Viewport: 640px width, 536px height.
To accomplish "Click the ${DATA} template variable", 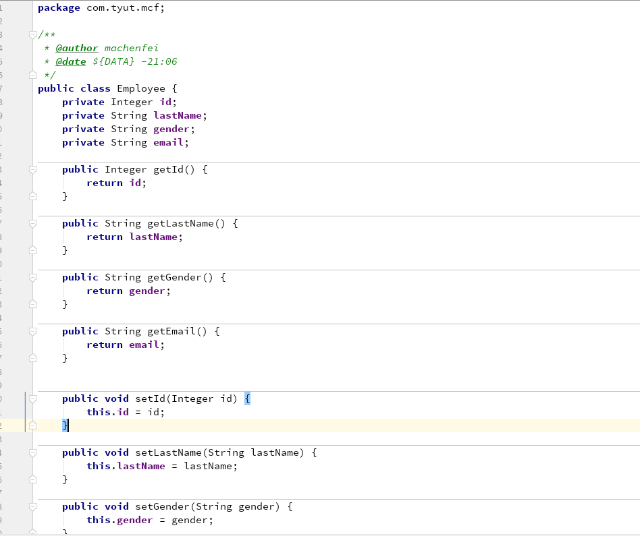I will [113, 61].
